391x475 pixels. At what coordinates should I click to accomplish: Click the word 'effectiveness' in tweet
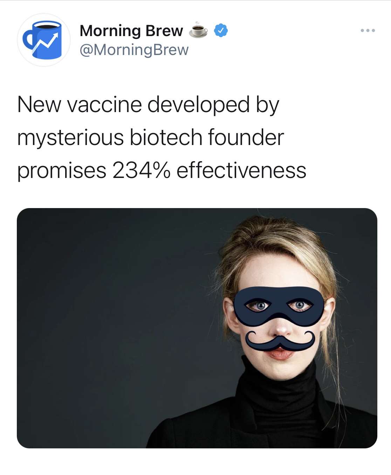point(241,170)
